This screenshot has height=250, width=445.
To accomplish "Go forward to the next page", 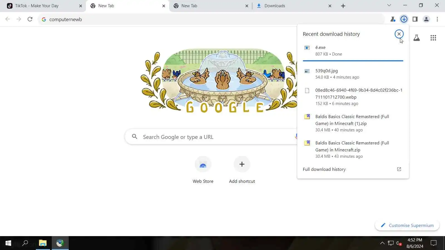I will (x=19, y=19).
